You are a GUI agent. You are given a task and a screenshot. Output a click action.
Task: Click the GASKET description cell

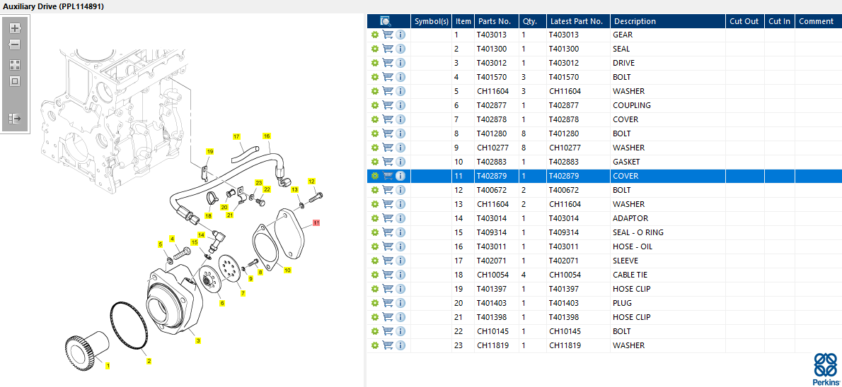tap(668, 162)
